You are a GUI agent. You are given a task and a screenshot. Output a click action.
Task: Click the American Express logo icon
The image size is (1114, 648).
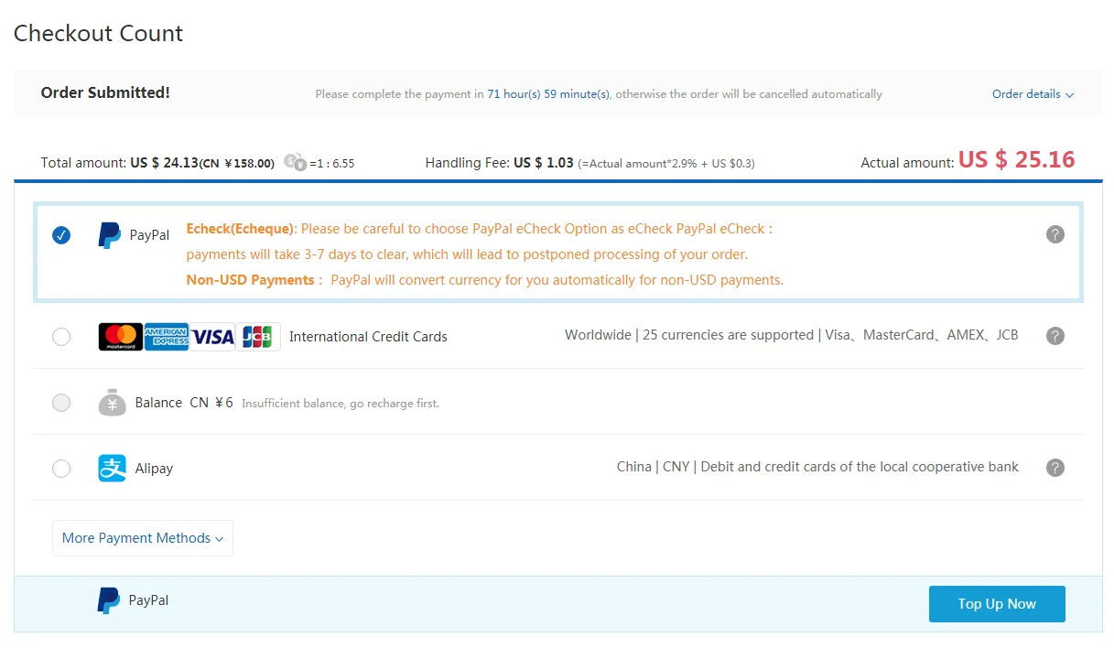coord(167,337)
